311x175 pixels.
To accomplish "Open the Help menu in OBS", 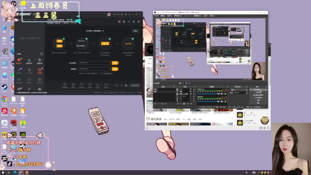I will point(212,16).
